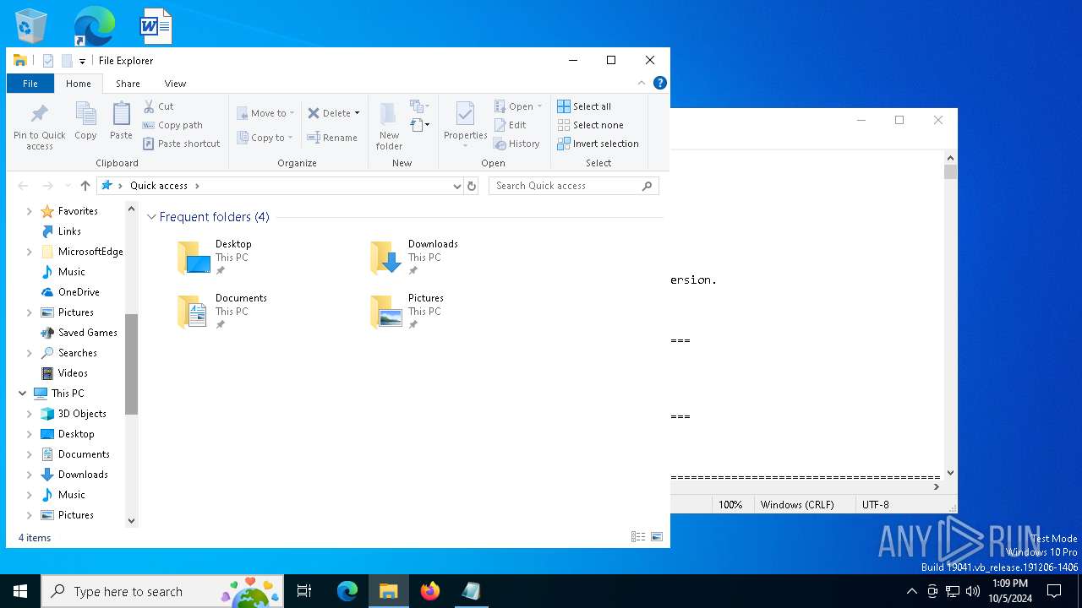1082x608 pixels.
Task: Open Firefox from the taskbar
Action: click(x=430, y=591)
